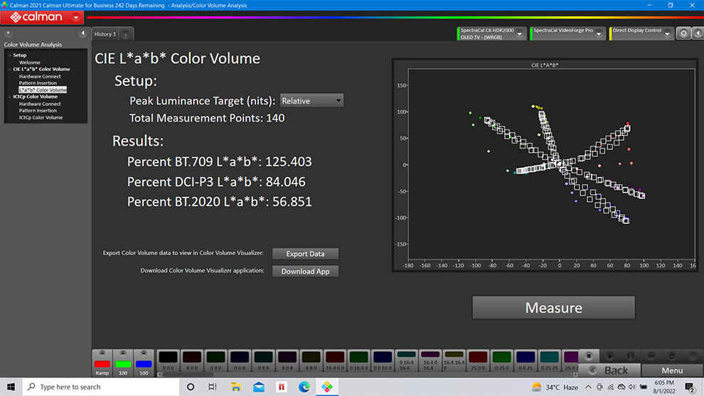The height and width of the screenshot is (396, 704).
Task: Open the settings gear at top right
Action: coord(683,33)
